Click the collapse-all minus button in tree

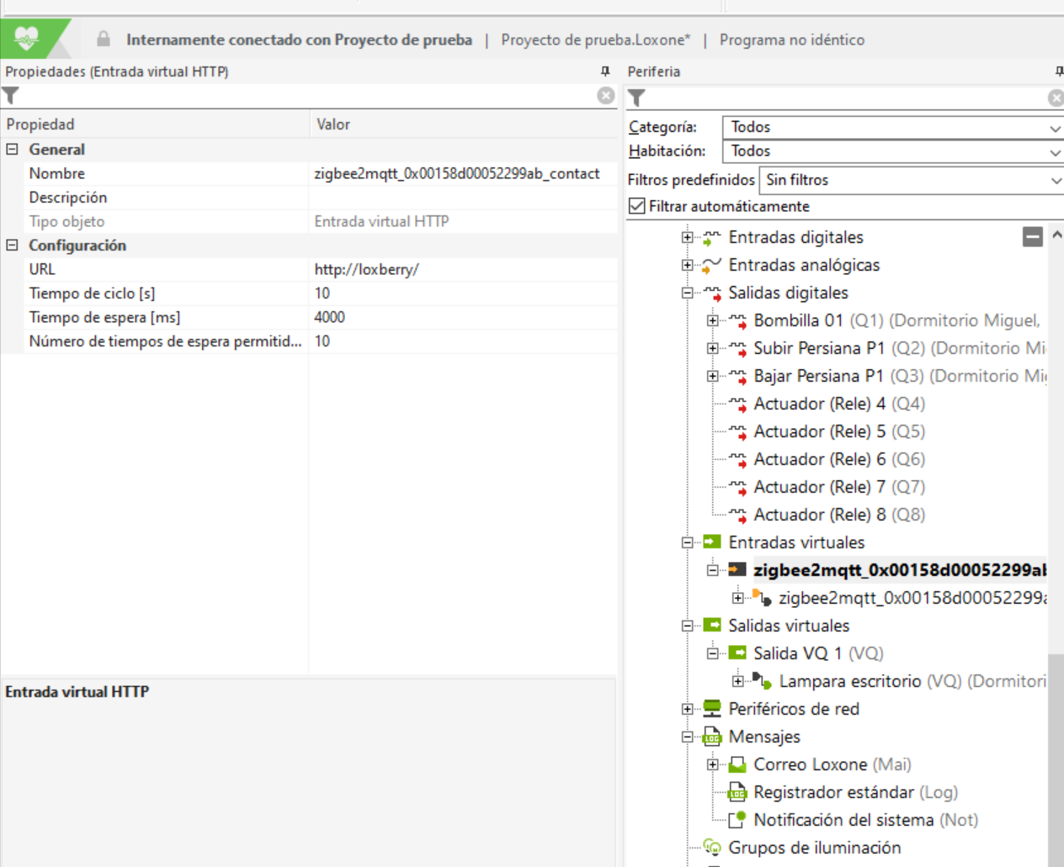[x=1033, y=237]
